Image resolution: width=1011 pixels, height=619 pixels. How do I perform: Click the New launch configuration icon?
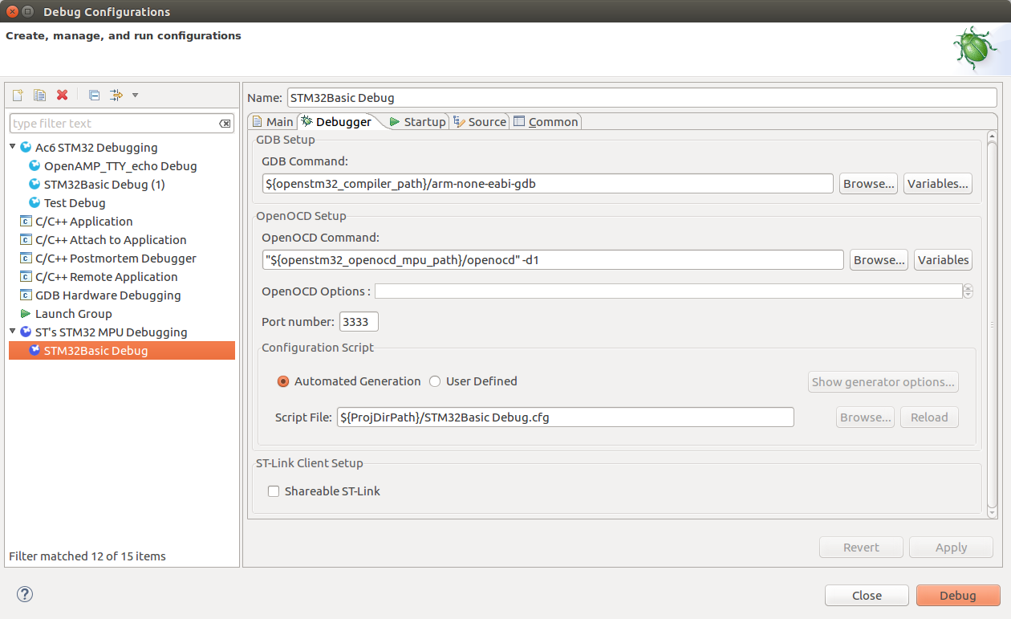pos(18,96)
